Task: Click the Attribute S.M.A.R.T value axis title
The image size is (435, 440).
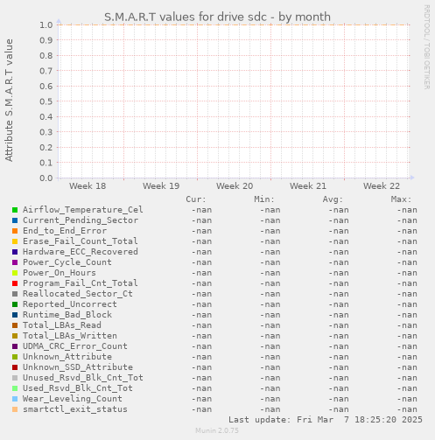Action: 9,101
